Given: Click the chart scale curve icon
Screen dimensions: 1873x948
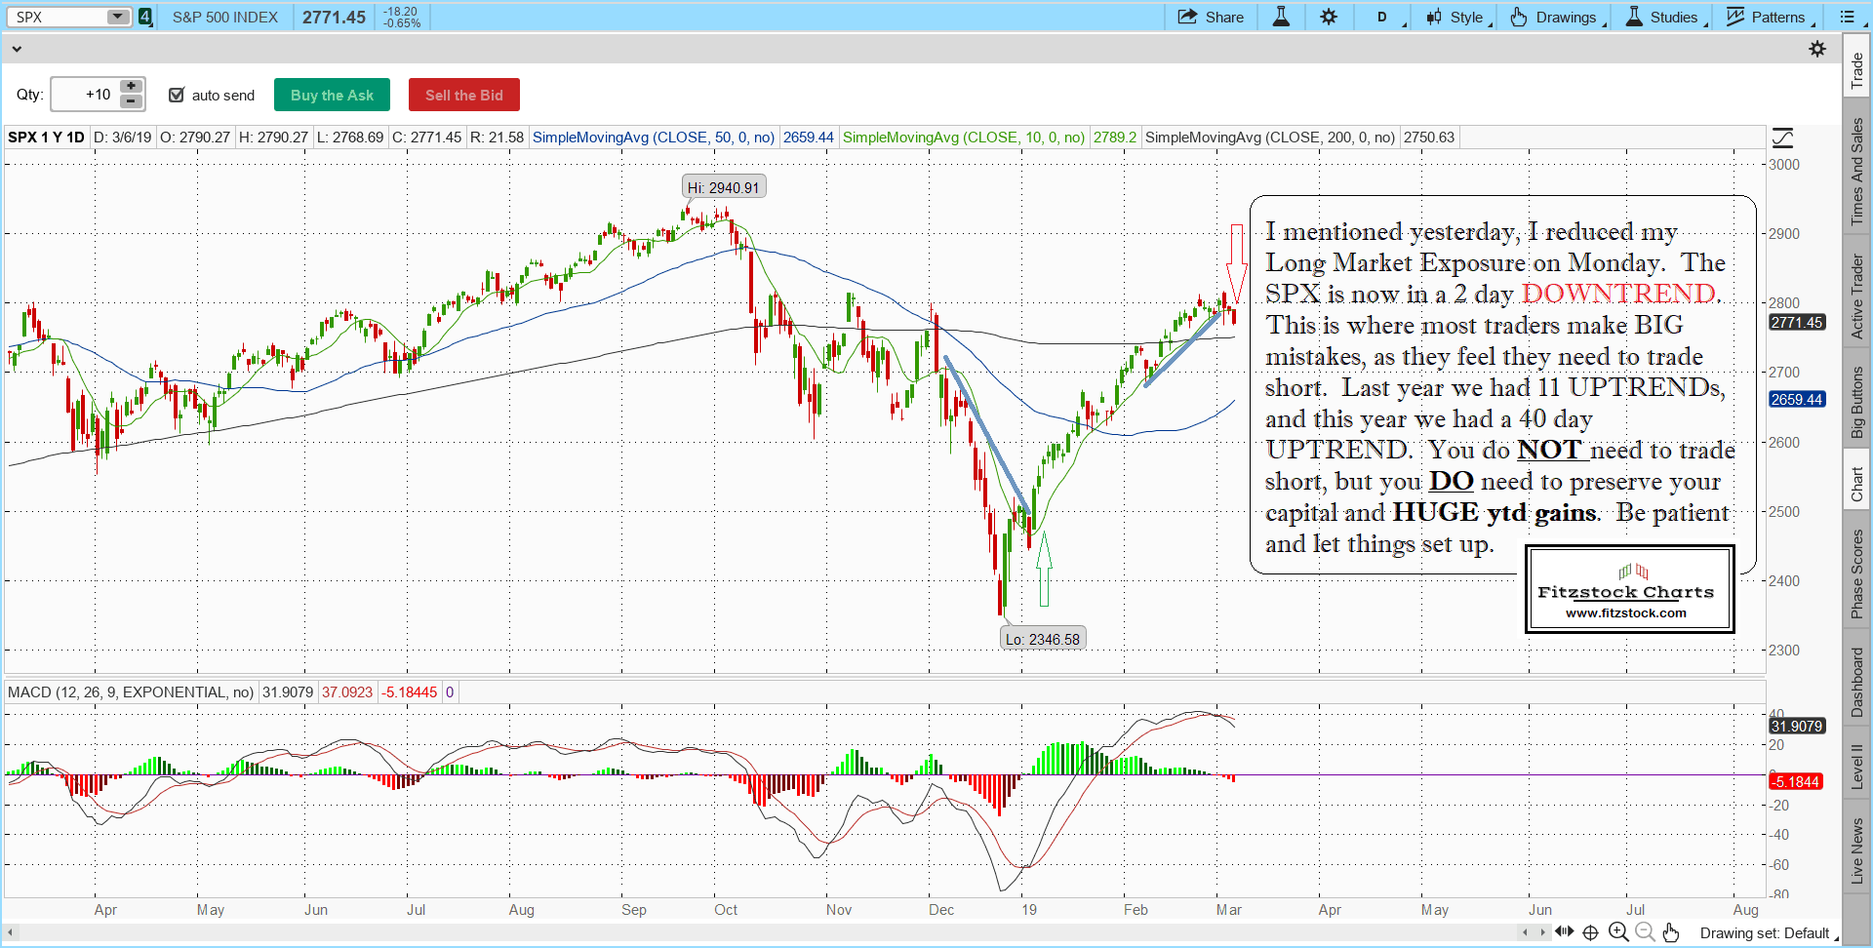Looking at the screenshot, I should click(1782, 138).
